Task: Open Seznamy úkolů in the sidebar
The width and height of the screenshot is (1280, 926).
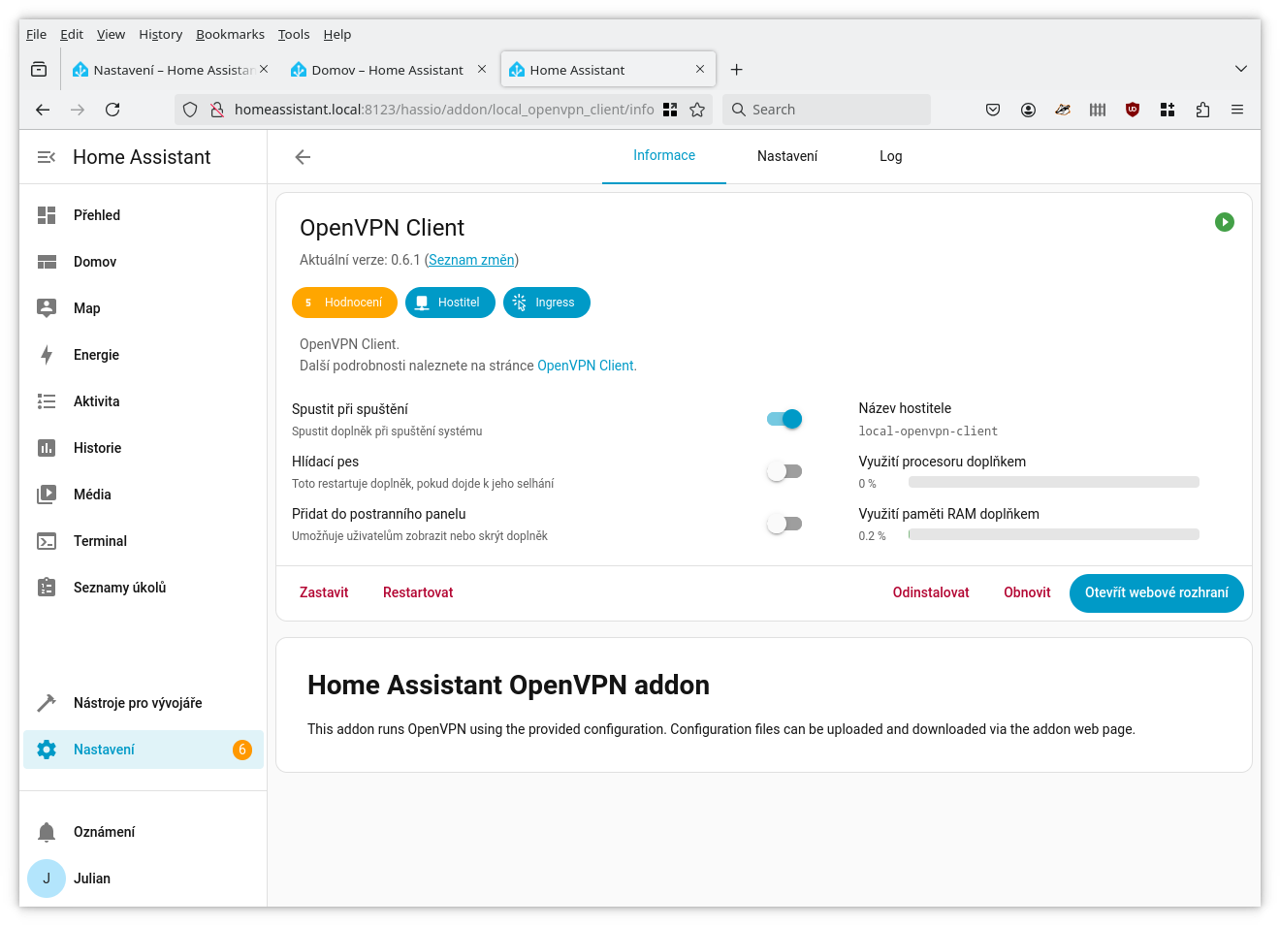Action: (144, 588)
